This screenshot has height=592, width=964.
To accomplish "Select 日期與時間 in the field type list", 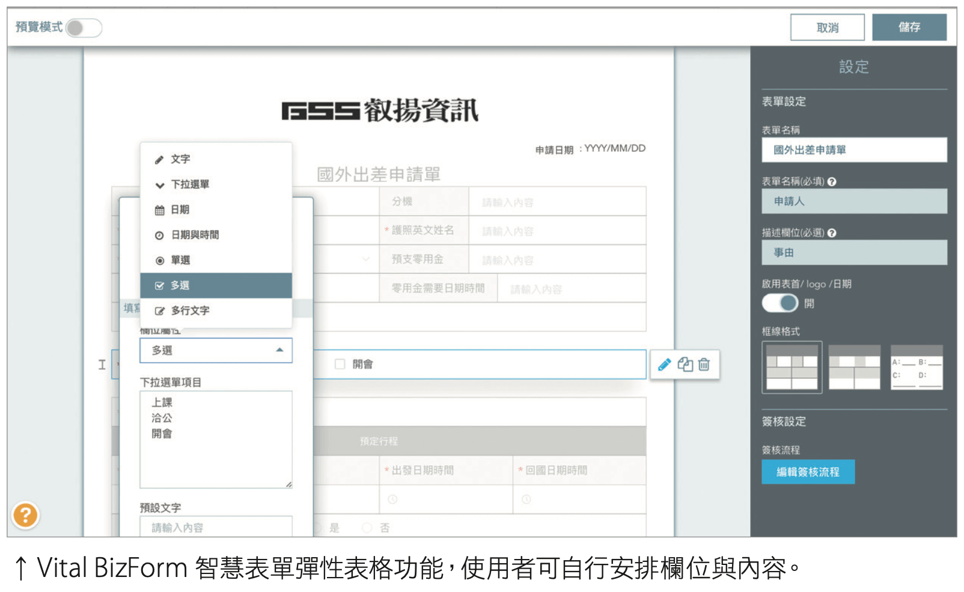I will coord(195,235).
